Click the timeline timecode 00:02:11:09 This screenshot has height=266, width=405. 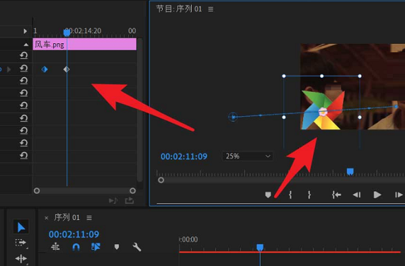(x=74, y=234)
